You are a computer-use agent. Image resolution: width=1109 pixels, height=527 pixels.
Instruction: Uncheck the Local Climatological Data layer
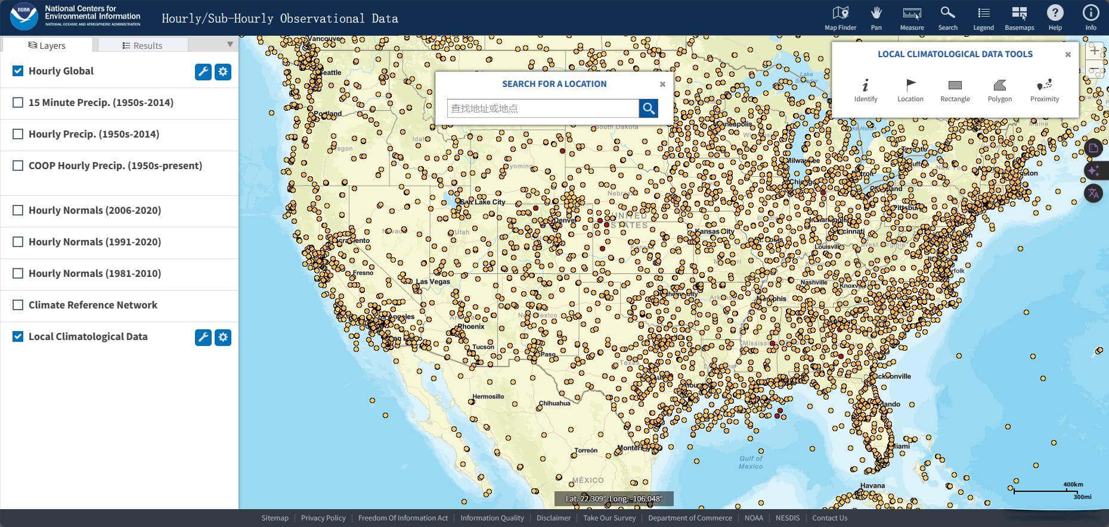pos(18,336)
